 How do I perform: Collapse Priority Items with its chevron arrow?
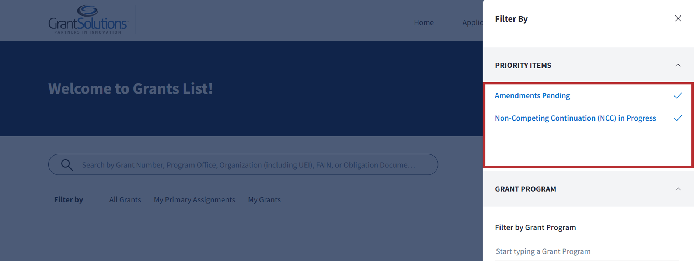[x=678, y=65]
